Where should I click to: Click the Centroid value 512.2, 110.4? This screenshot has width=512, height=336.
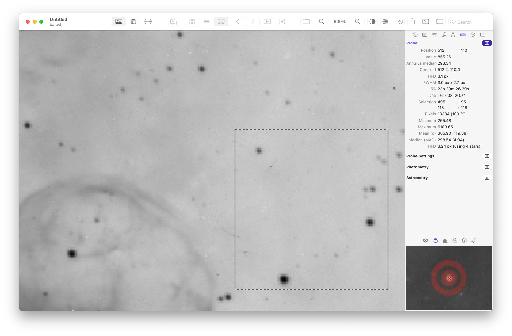[x=449, y=70]
